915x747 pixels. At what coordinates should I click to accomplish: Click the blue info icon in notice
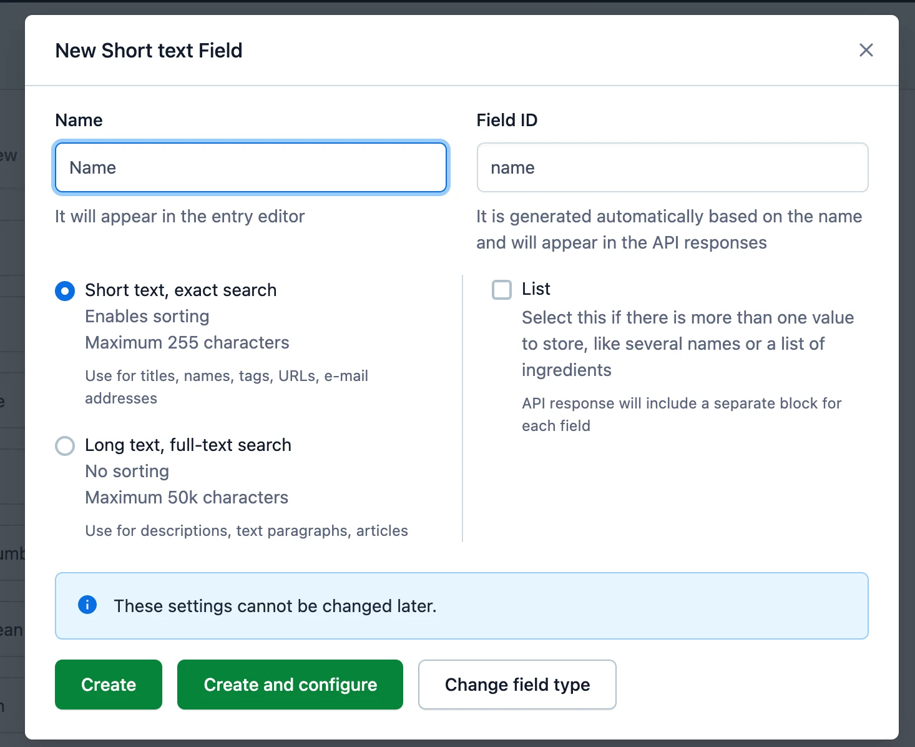point(87,605)
